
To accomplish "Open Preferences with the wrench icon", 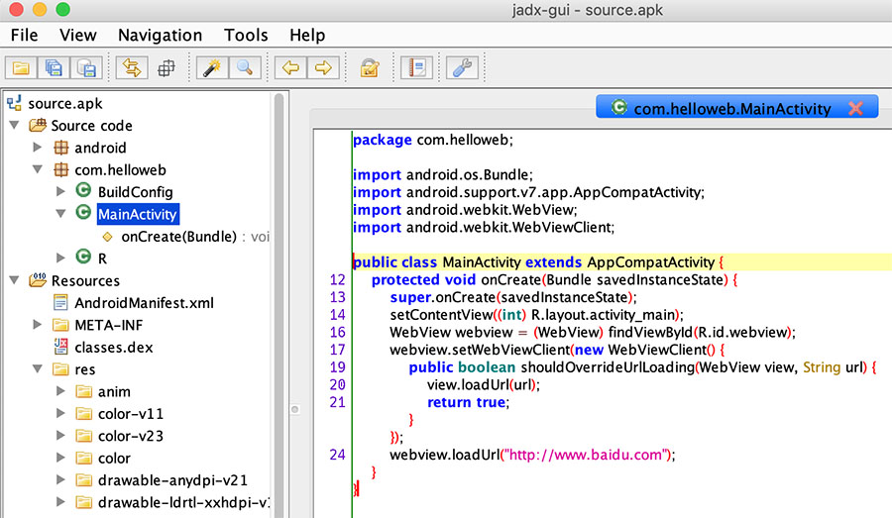I will tap(462, 68).
